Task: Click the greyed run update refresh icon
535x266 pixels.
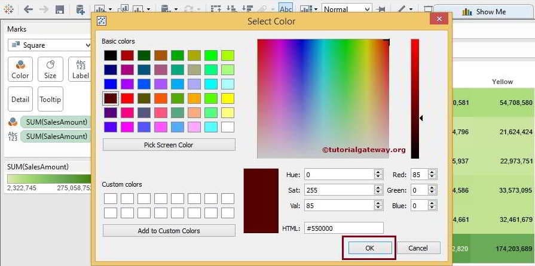Action: [189, 9]
